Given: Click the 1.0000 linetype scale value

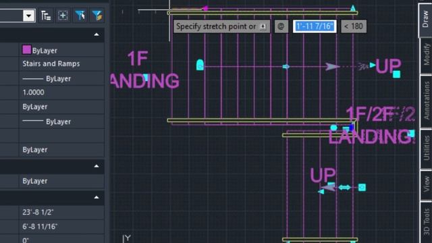Looking at the screenshot, I should click(x=33, y=92).
